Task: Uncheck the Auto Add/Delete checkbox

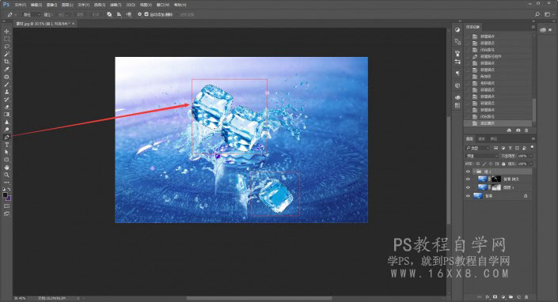Action: coord(146,14)
